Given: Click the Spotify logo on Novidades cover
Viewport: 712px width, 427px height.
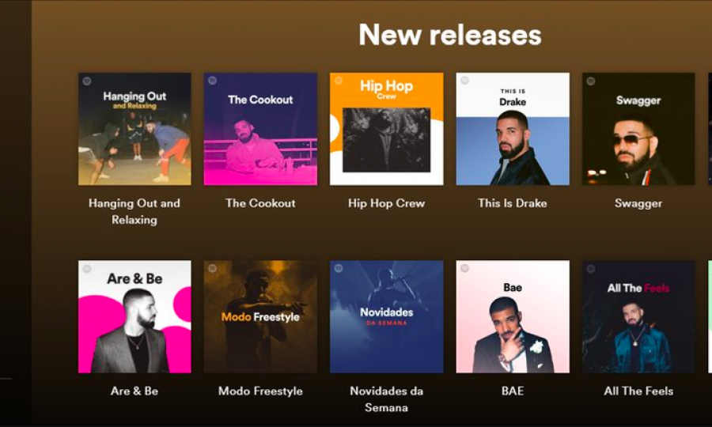Looking at the screenshot, I should point(339,268).
